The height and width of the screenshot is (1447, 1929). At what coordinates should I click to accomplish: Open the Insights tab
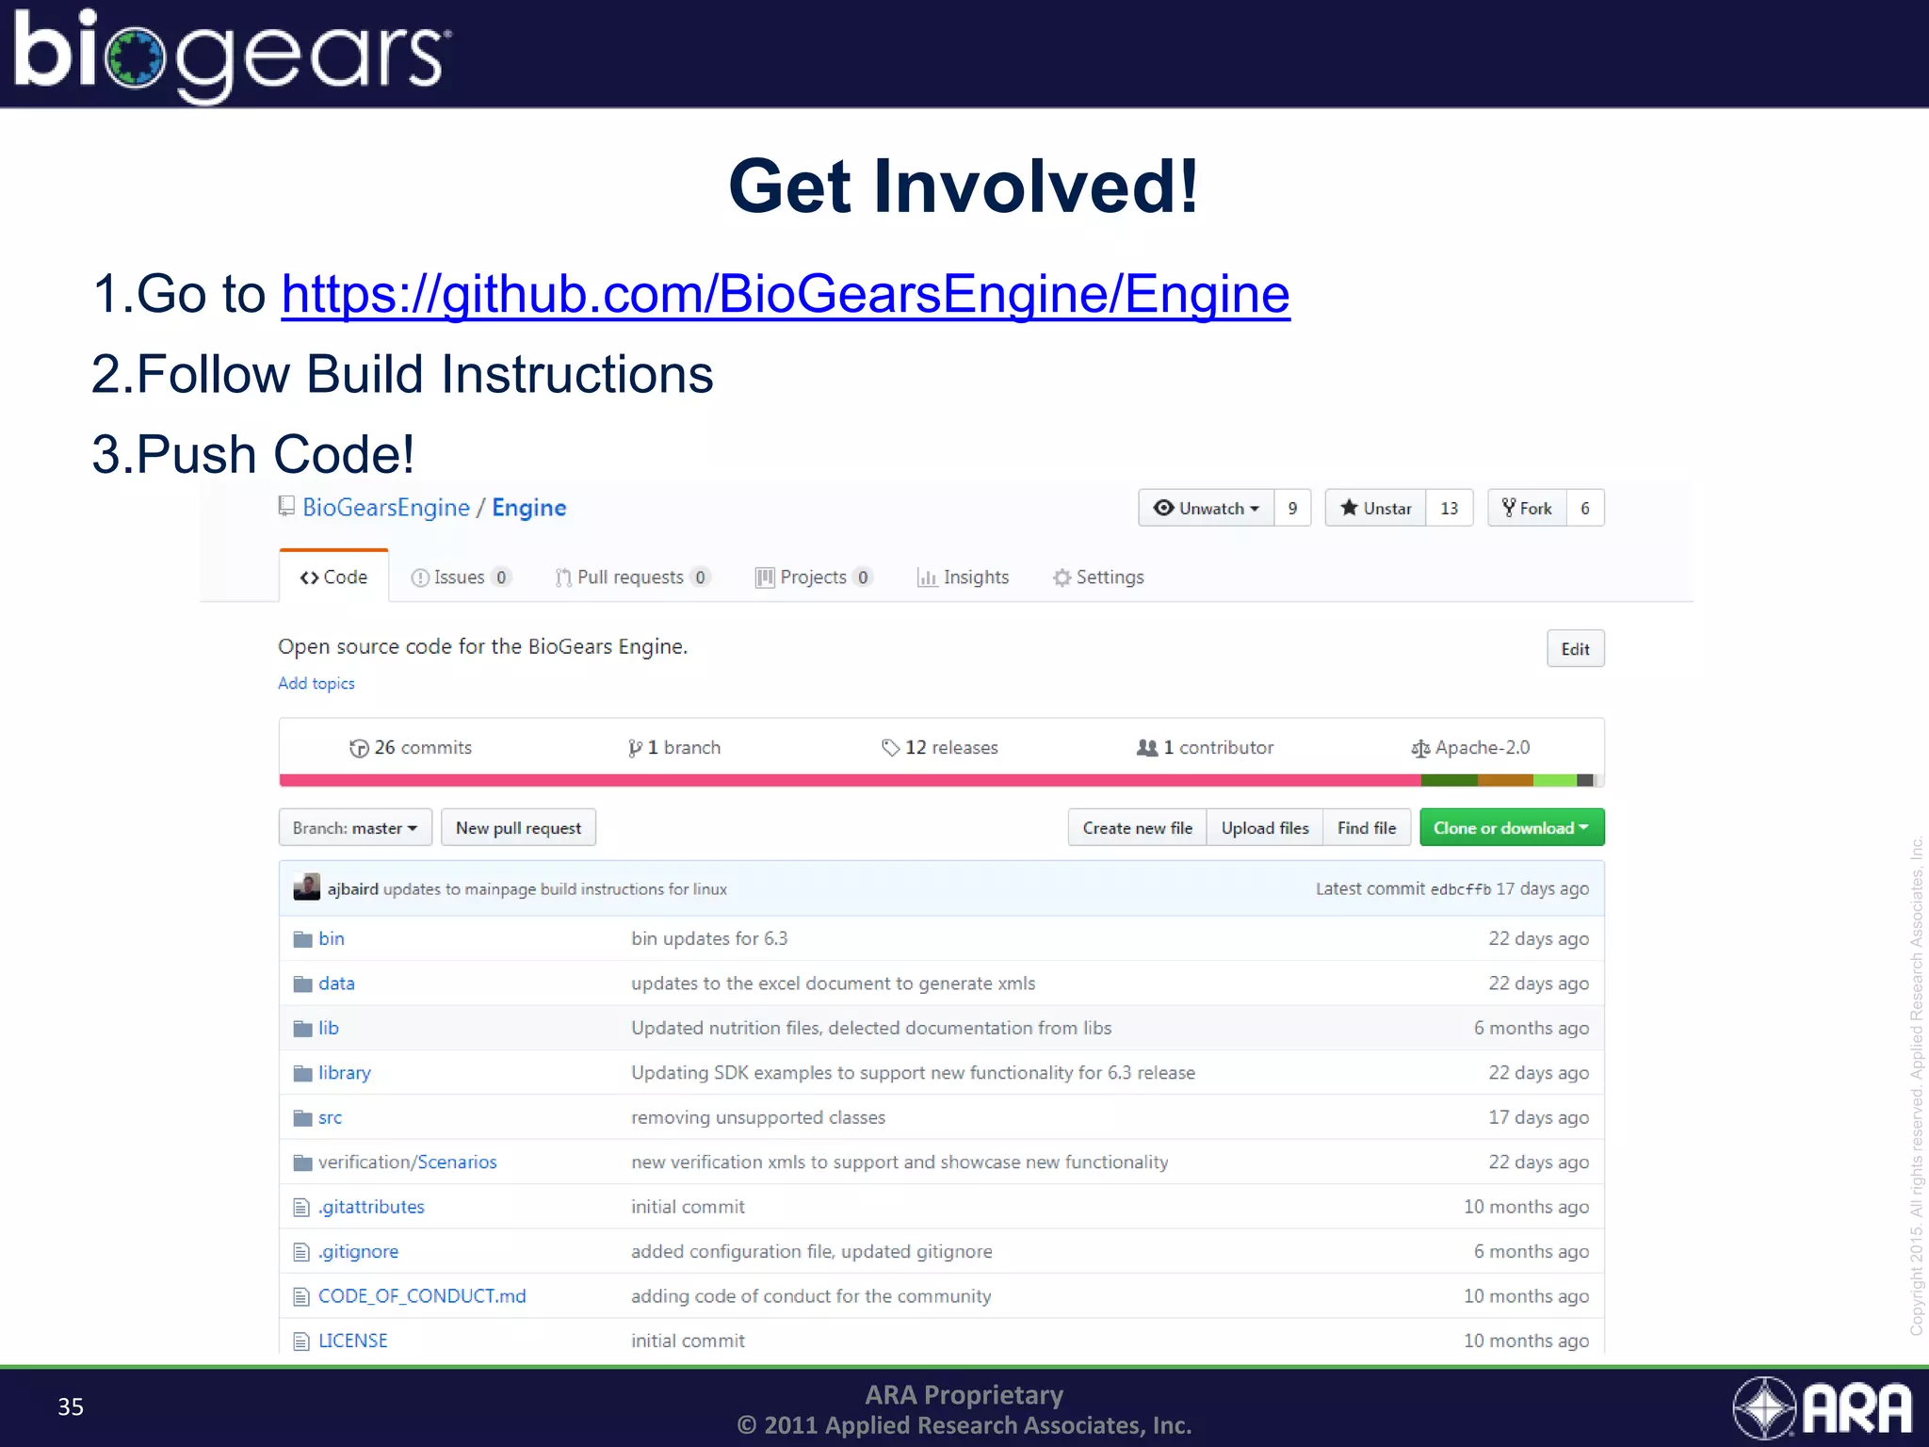point(963,577)
